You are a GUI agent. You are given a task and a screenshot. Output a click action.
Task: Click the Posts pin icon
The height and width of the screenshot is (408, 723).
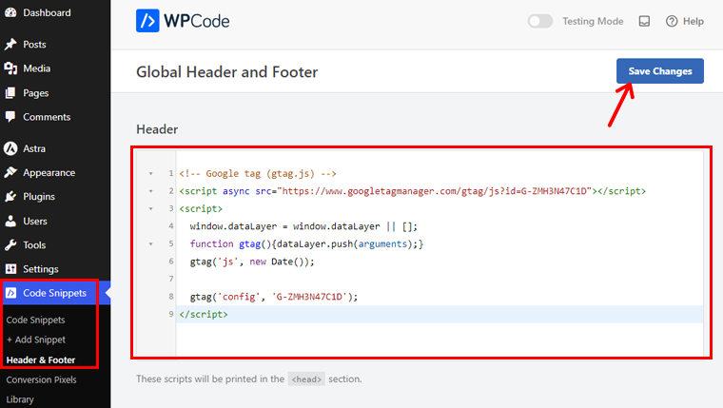[x=10, y=45]
